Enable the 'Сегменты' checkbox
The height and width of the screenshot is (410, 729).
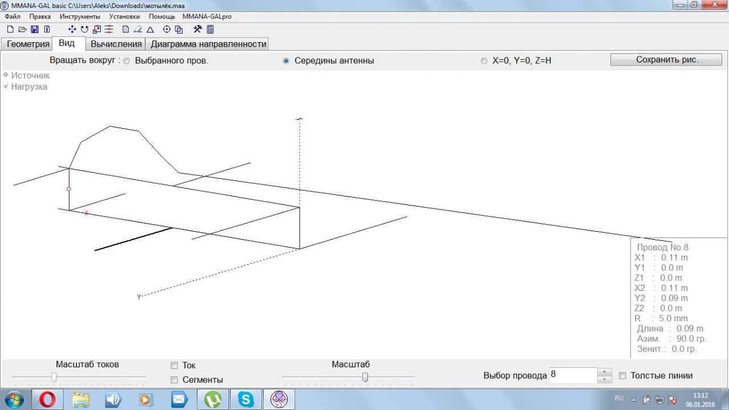click(x=175, y=380)
